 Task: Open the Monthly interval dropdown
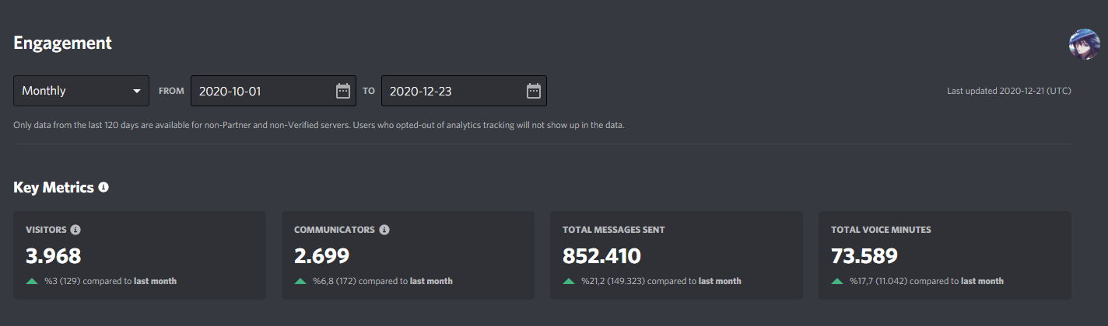point(81,91)
